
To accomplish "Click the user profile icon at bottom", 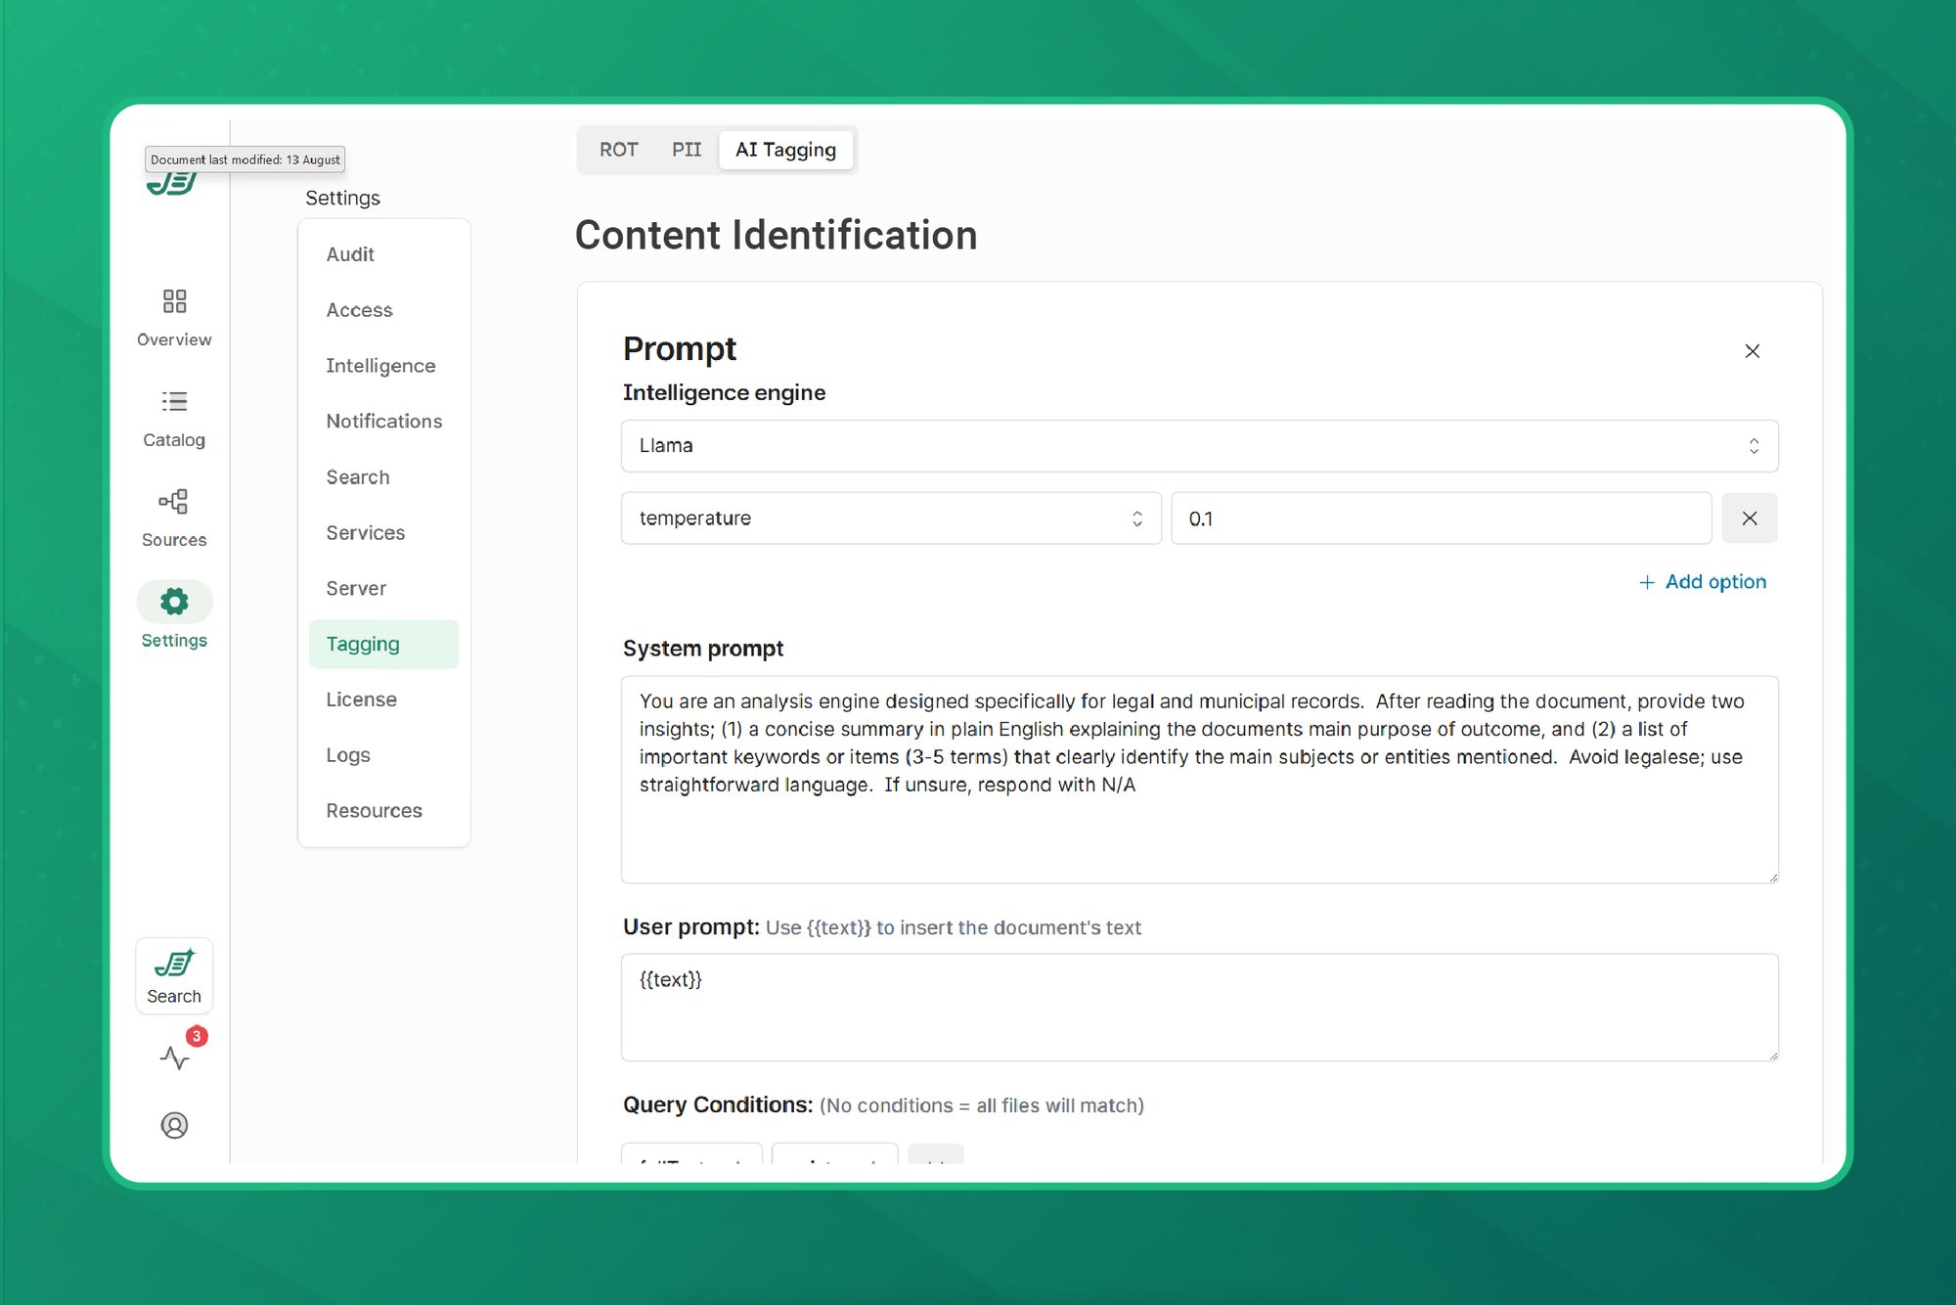I will 173,1125.
